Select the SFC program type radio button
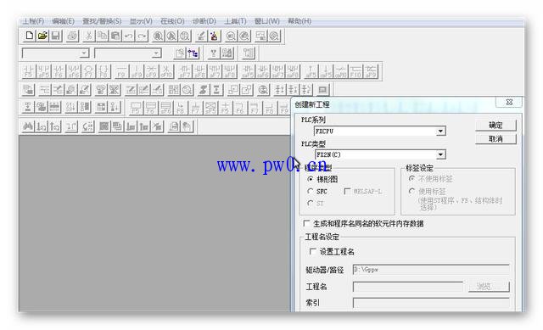This screenshot has width=543, height=330. point(311,191)
